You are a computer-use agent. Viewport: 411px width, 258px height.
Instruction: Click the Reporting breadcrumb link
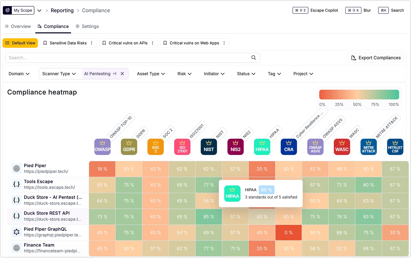click(x=62, y=11)
